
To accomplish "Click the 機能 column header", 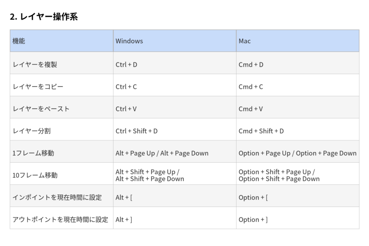I will 19,41.
